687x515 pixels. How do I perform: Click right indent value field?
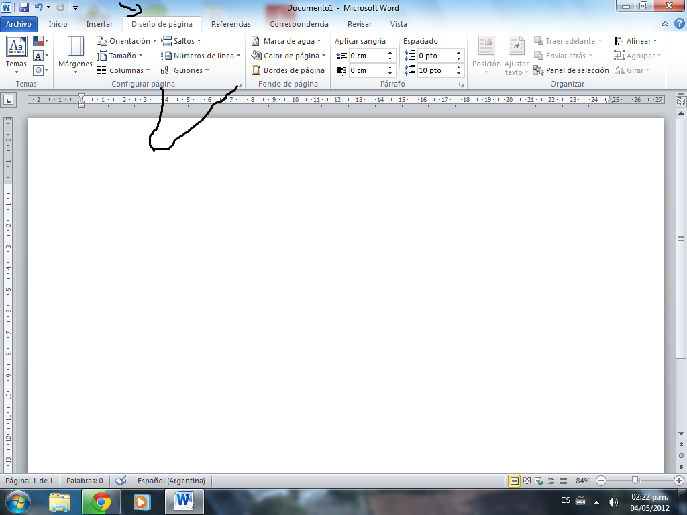point(367,70)
